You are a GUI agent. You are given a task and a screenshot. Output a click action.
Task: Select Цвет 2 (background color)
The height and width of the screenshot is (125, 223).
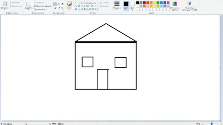tap(132, 6)
